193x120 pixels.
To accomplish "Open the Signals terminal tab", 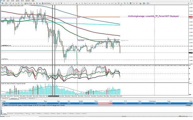I will click(59, 114).
